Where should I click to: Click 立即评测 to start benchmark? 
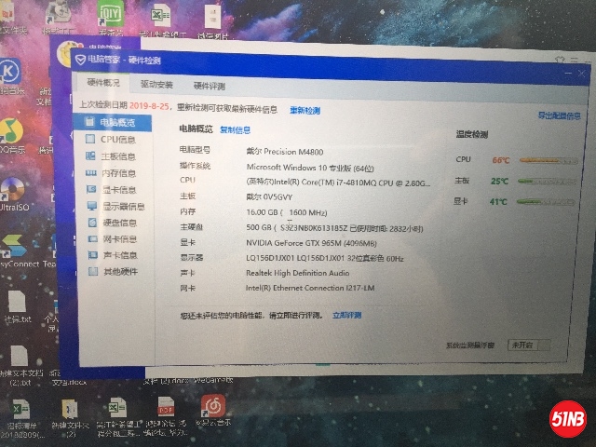(345, 317)
